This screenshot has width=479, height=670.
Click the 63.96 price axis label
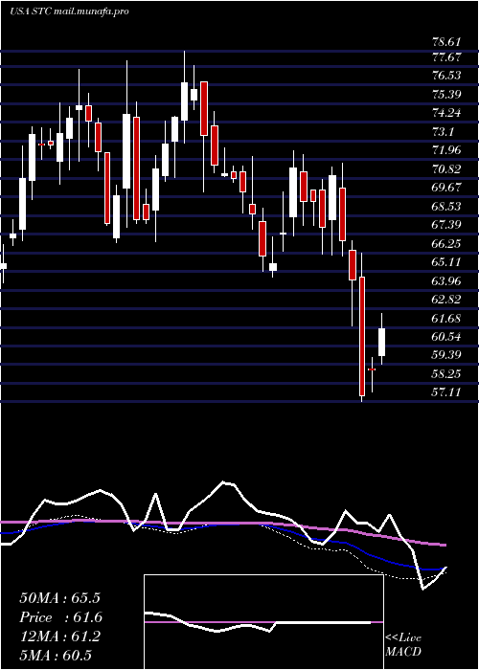tap(446, 280)
